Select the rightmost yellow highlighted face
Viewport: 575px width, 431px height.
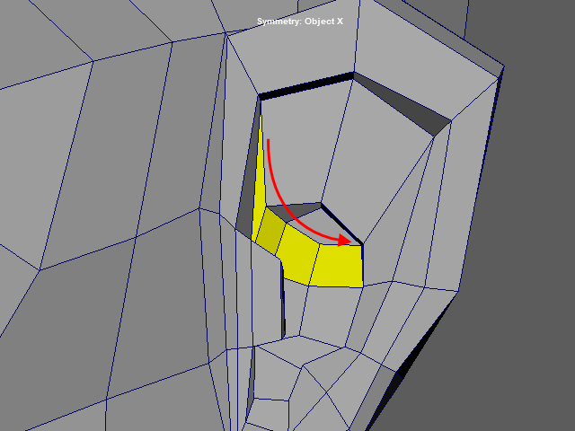click(341, 265)
